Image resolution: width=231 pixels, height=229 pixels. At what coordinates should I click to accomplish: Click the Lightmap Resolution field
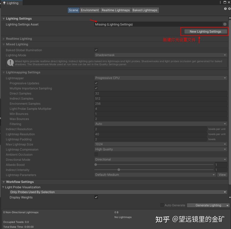pyautogui.click(x=150, y=134)
